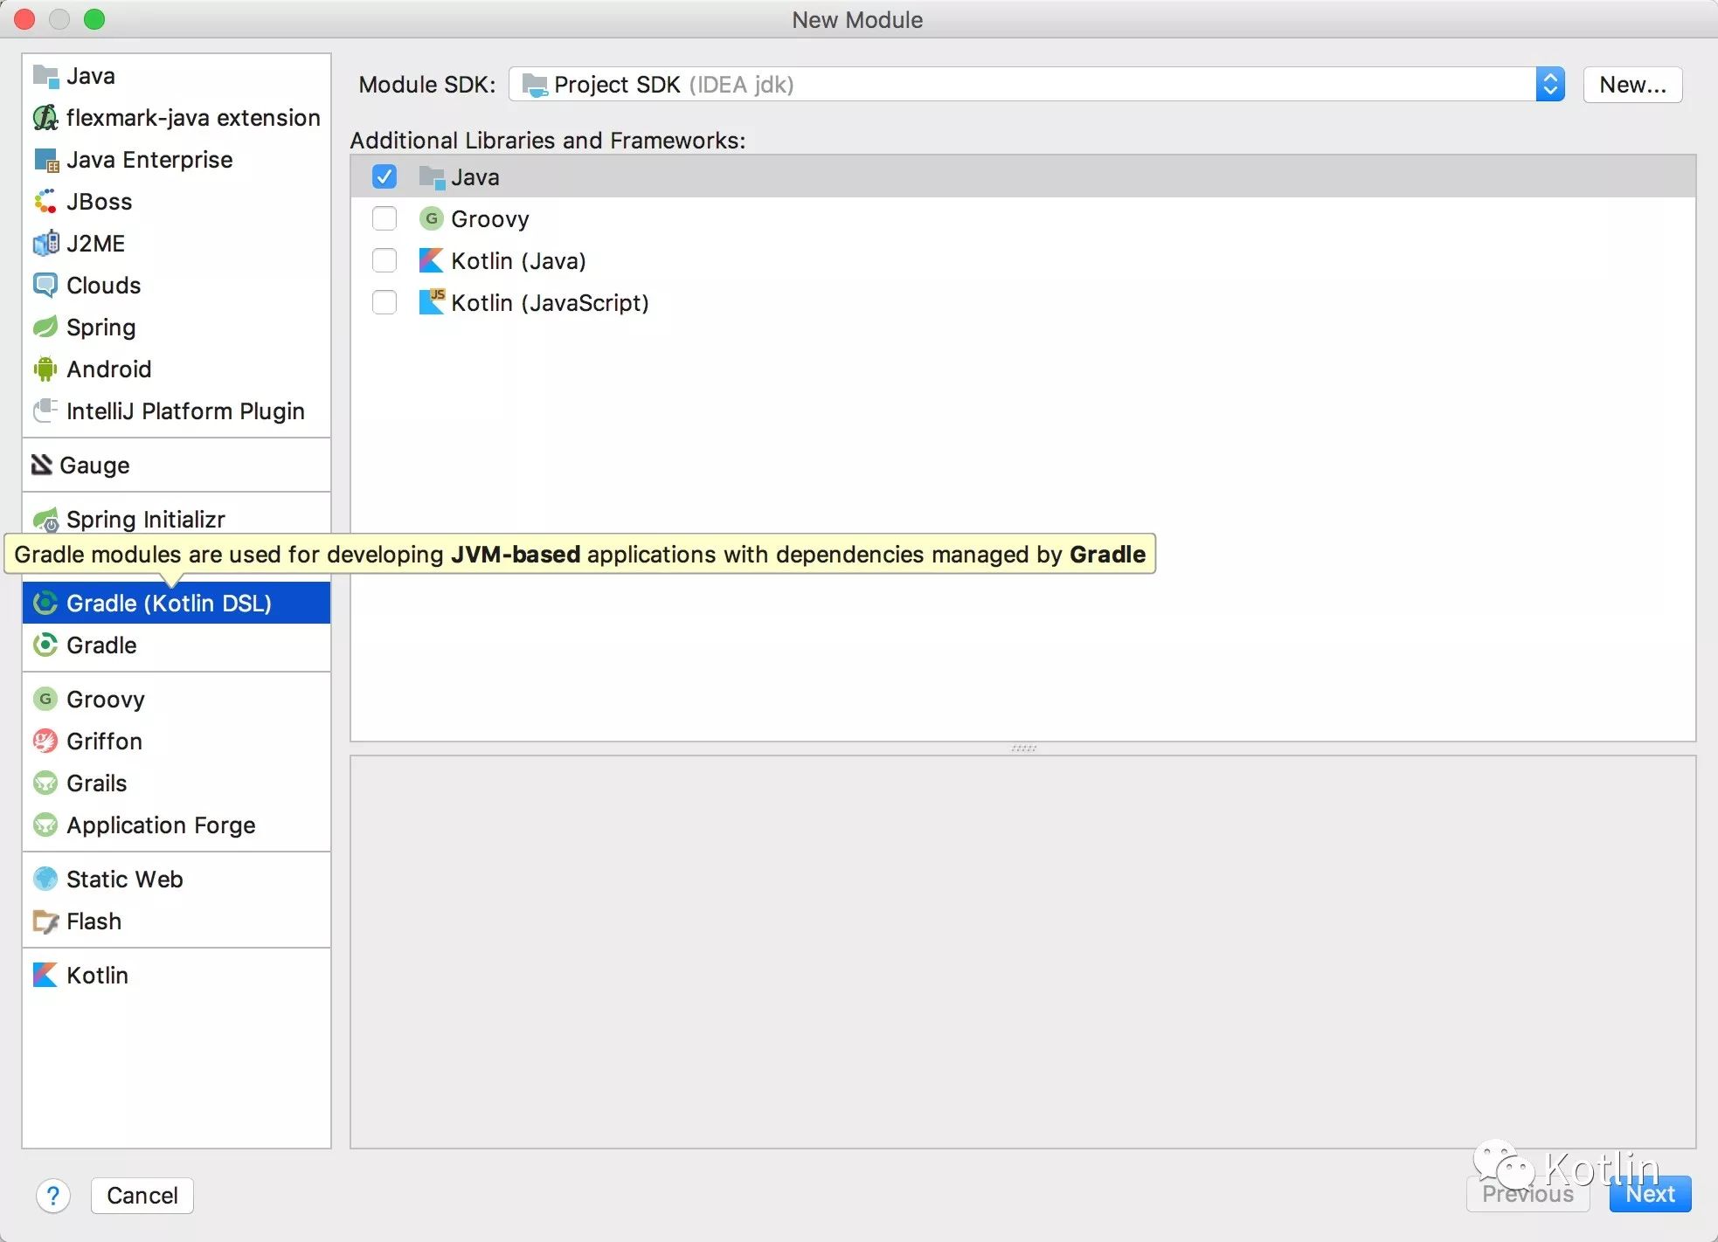Select the Static Web label
Screen dimensions: 1718x1242
click(x=125, y=880)
